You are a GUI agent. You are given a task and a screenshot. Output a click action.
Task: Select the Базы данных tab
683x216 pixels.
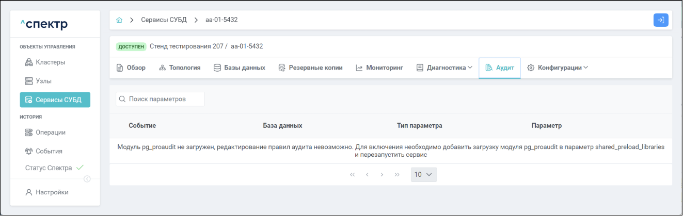pos(239,68)
